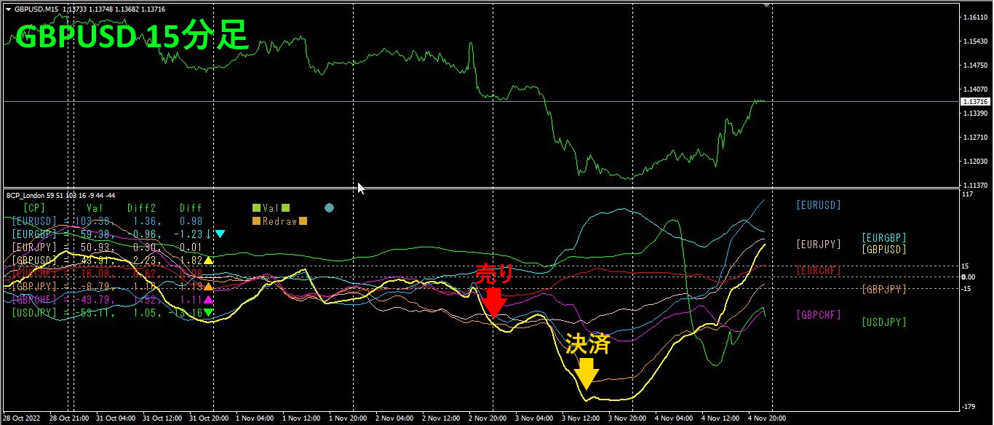This screenshot has height=425, width=994.
Task: Click the 1.15430 price axis value
Action: [974, 41]
